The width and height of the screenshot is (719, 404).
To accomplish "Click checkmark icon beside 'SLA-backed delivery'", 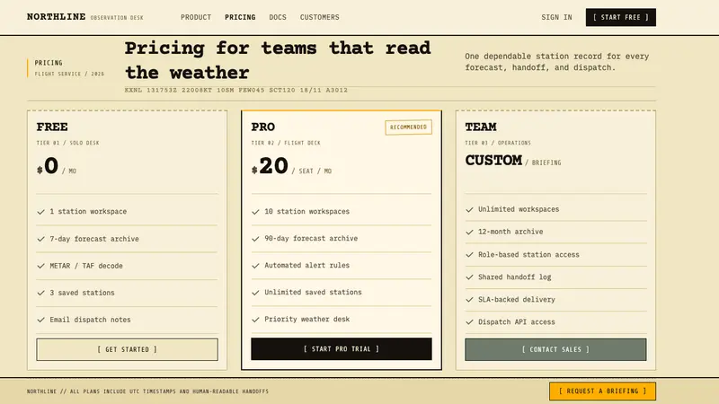I will click(469, 300).
